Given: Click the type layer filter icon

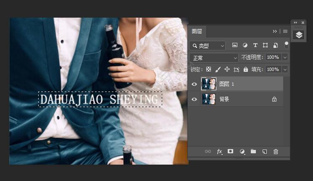Looking at the screenshot, I should pyautogui.click(x=255, y=45).
